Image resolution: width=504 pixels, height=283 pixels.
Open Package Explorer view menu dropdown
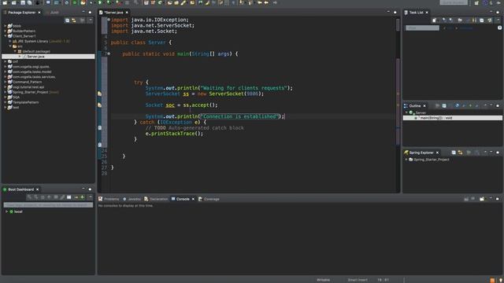tap(91, 20)
